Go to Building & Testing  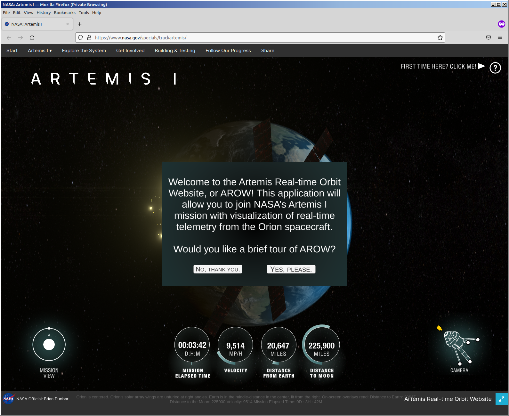pos(175,51)
